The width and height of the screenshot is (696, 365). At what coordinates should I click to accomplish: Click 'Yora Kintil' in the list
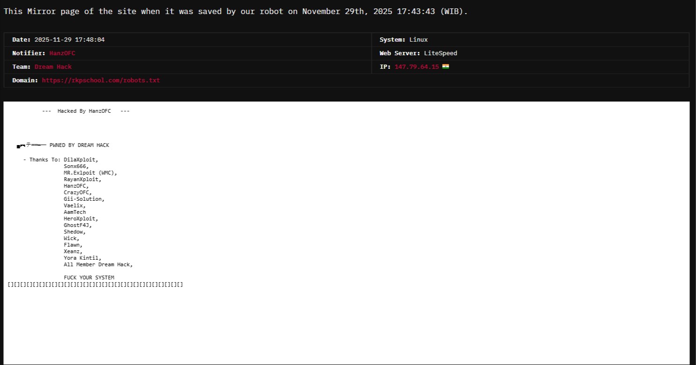click(82, 258)
